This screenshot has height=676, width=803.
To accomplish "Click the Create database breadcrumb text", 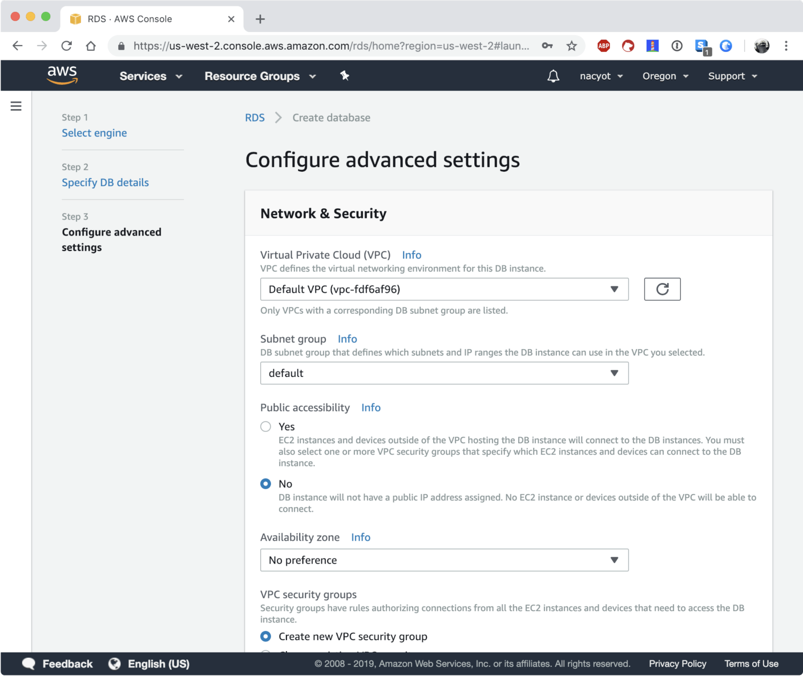I will click(x=331, y=118).
